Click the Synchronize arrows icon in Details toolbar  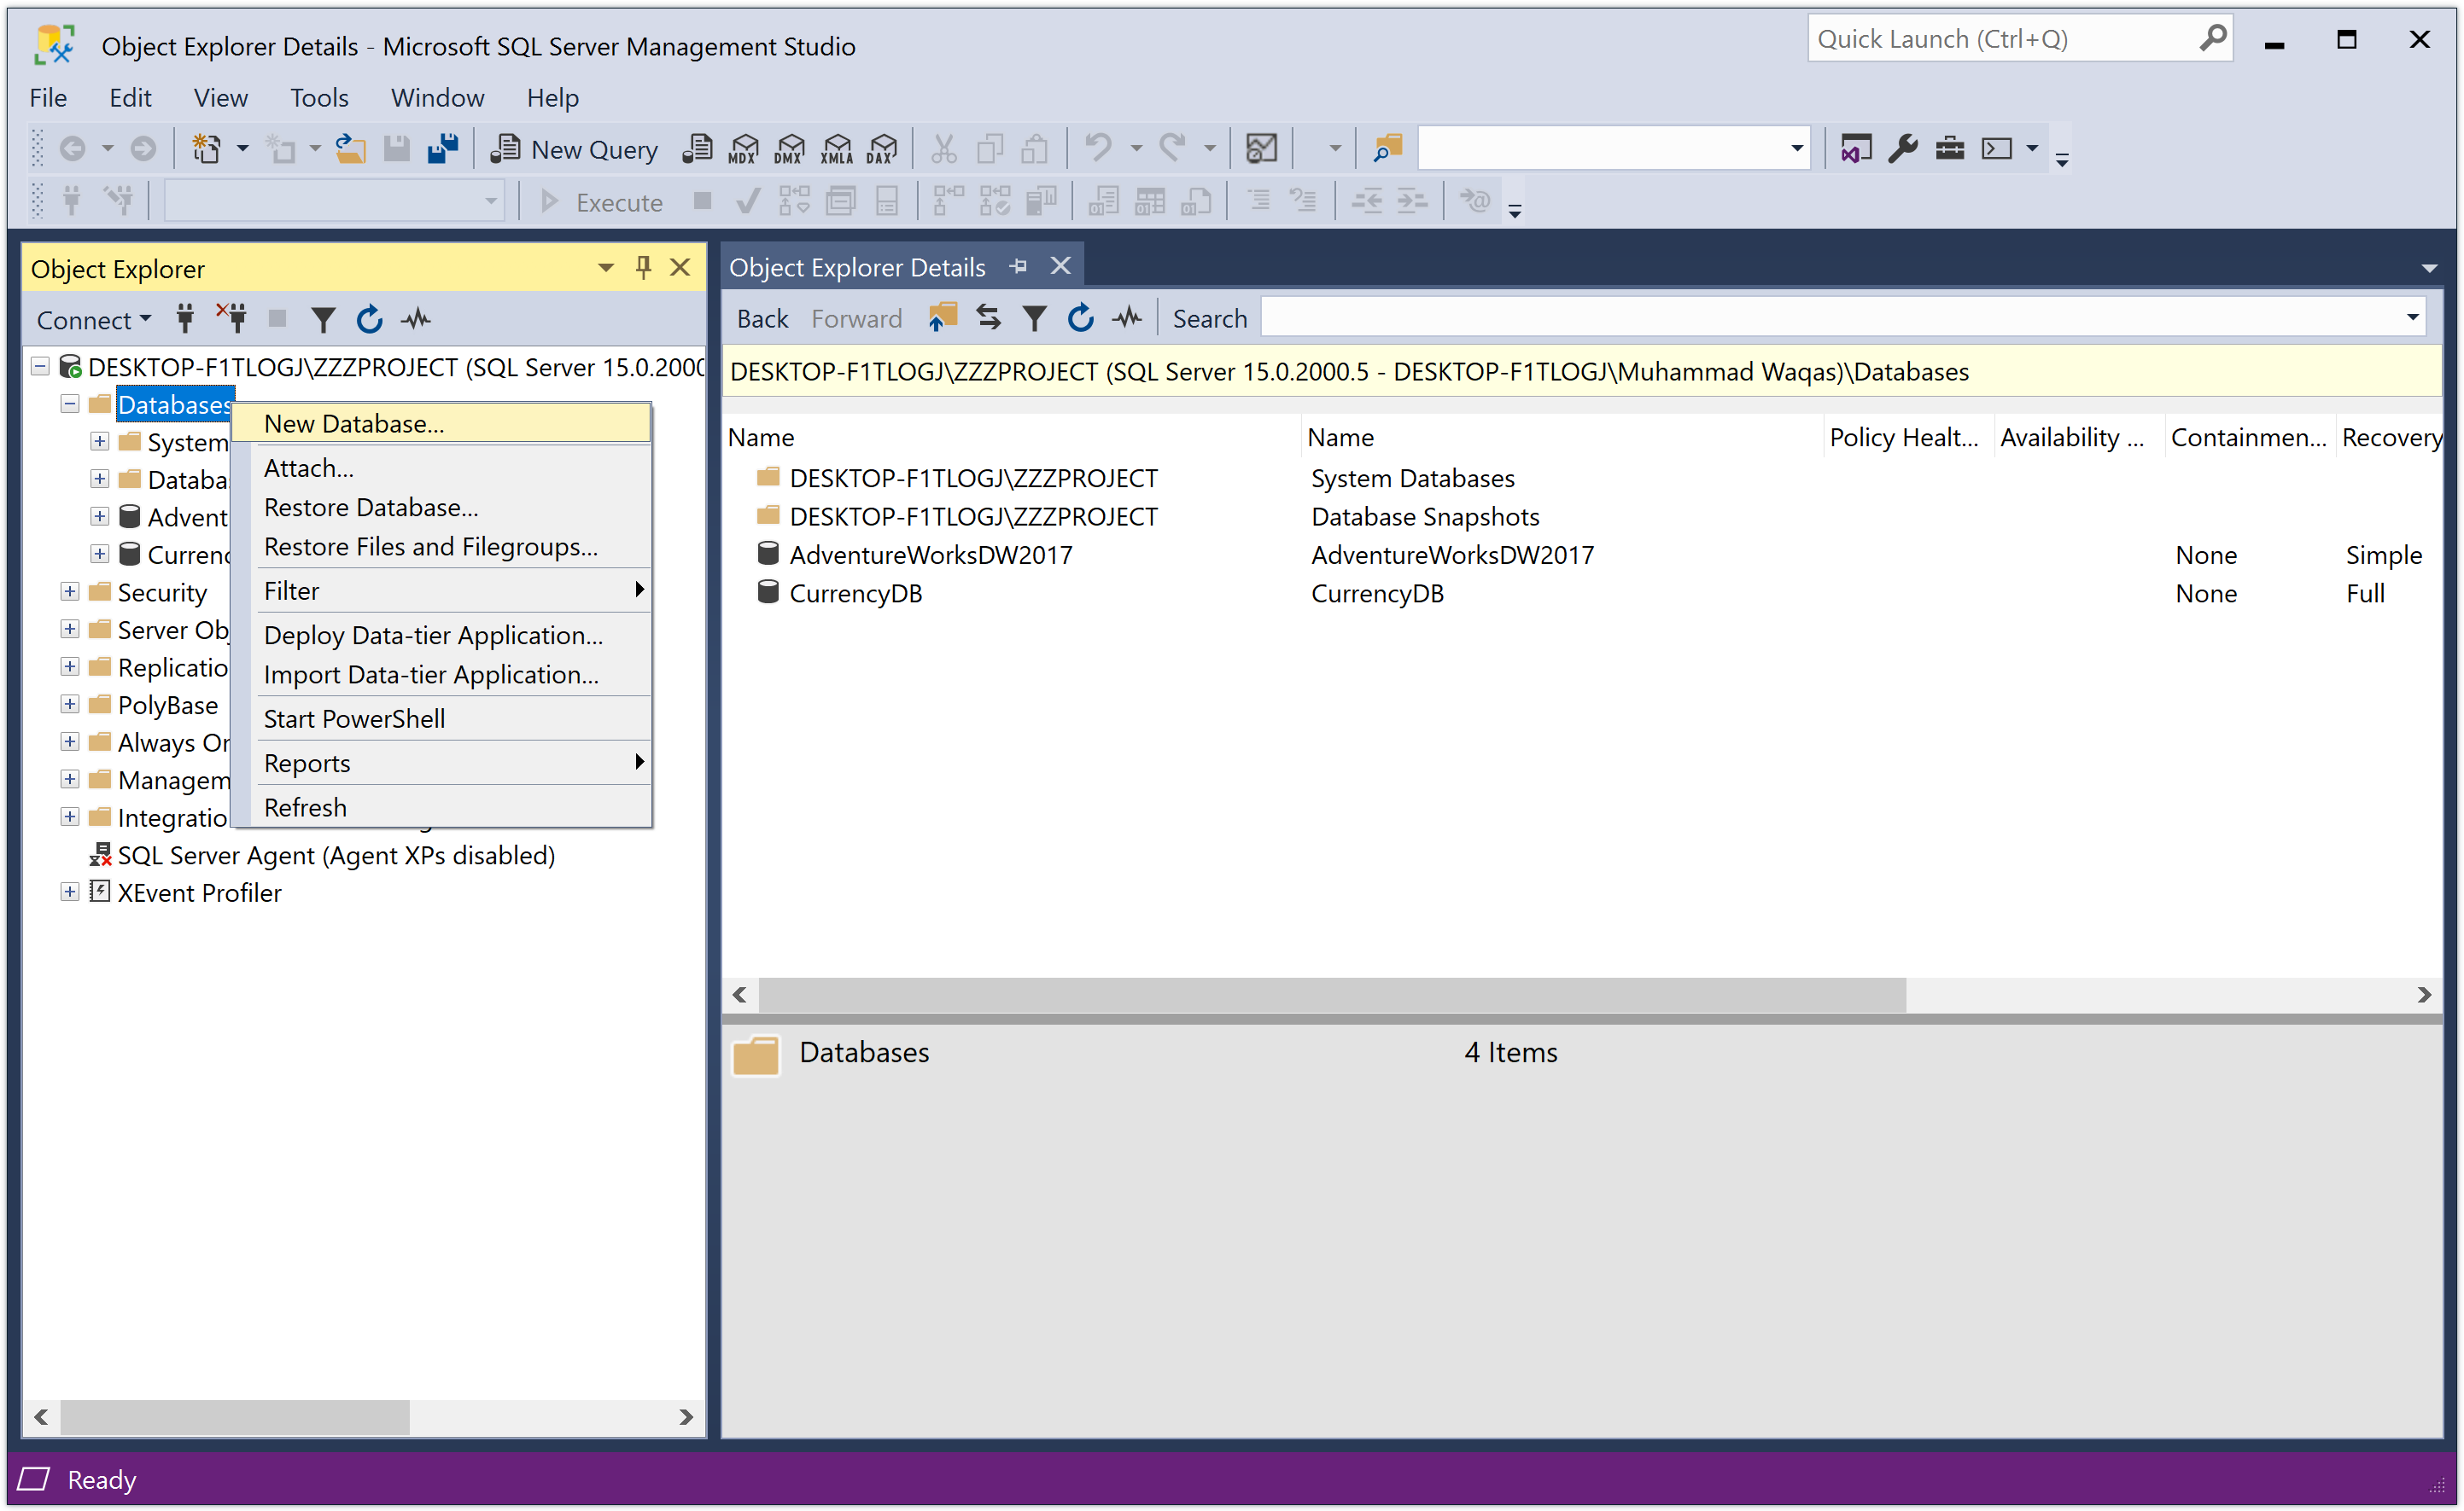[988, 319]
